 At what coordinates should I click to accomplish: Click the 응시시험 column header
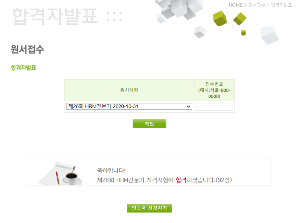pos(129,90)
